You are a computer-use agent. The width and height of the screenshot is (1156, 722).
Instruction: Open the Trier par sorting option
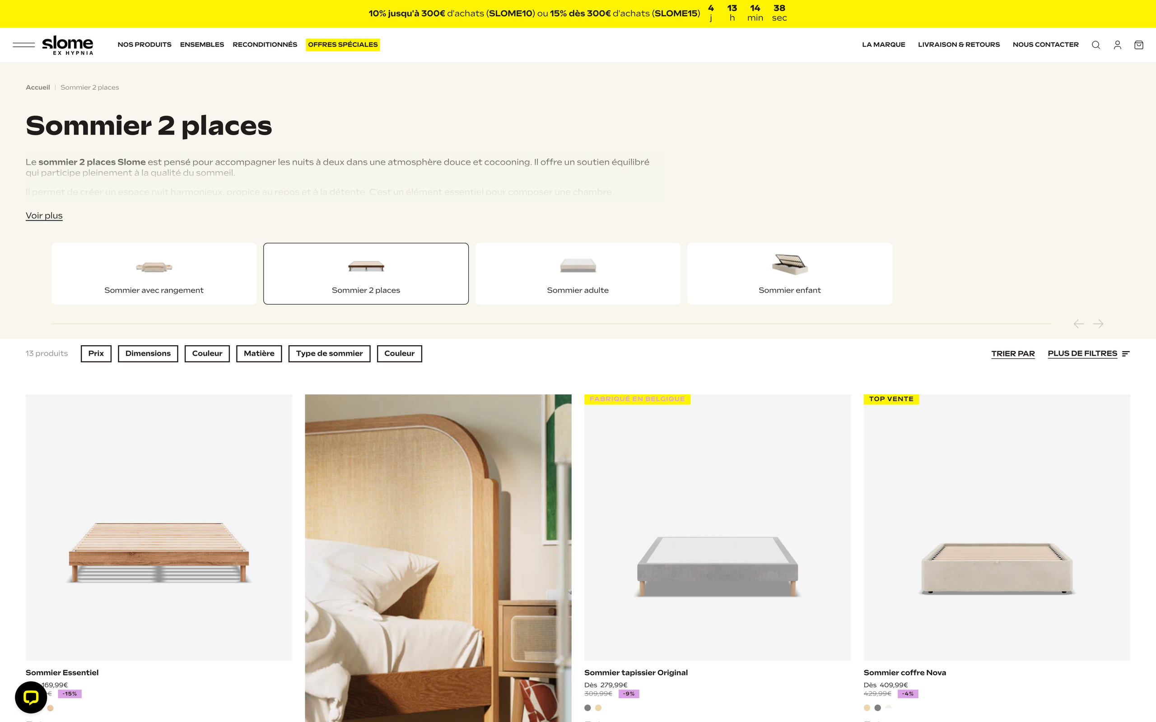[x=1013, y=354]
